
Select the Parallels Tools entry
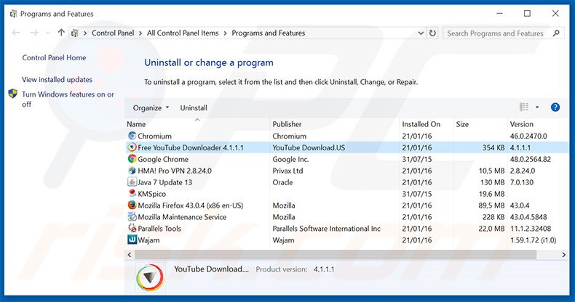tap(159, 229)
